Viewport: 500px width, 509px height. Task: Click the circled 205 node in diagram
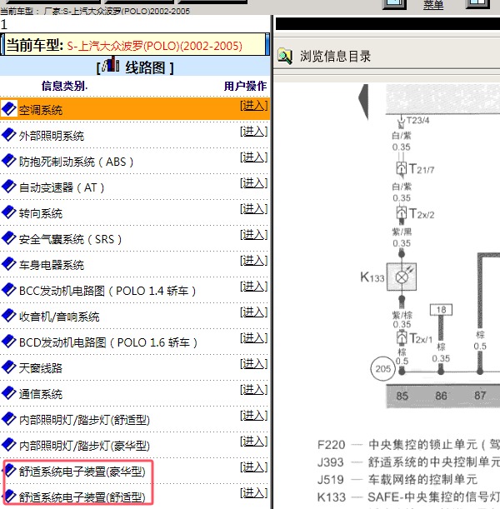[x=383, y=369]
